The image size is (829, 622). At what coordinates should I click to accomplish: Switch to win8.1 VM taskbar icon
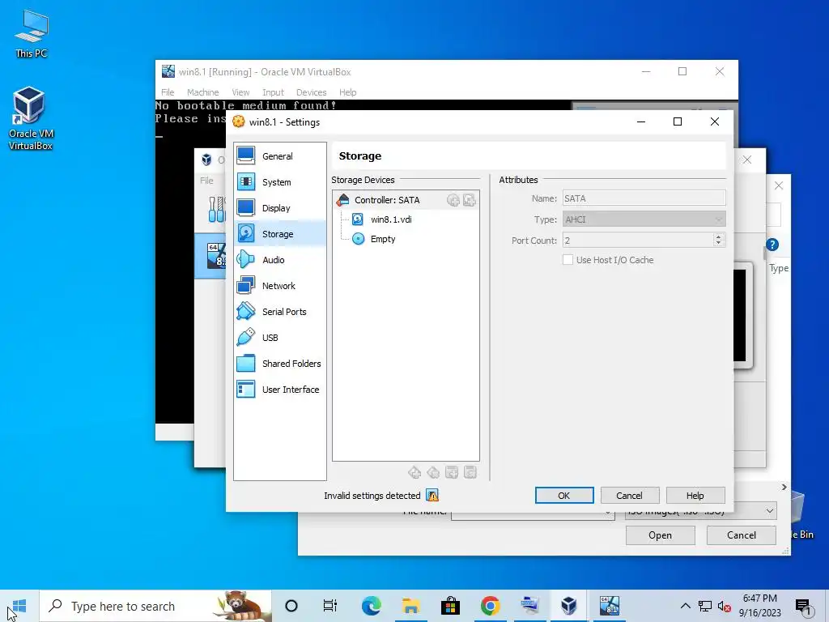click(x=609, y=606)
